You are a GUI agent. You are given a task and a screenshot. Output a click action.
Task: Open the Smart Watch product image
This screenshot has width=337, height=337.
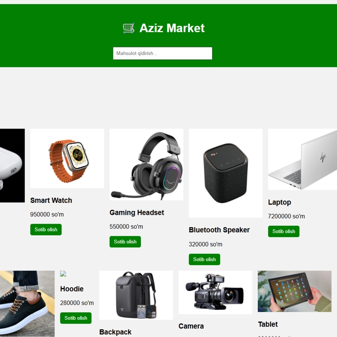click(67, 159)
